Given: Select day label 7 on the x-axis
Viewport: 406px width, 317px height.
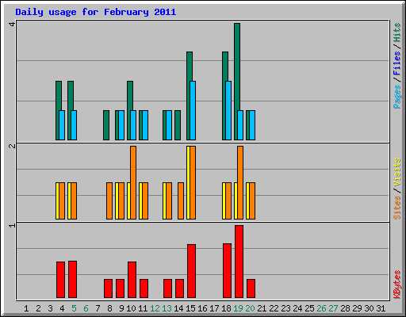Looking at the screenshot, I should [98, 308].
